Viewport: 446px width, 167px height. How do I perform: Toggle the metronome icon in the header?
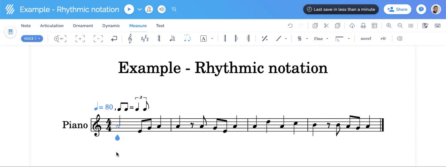coord(149,9)
